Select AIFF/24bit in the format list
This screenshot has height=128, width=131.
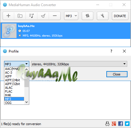click(12, 80)
